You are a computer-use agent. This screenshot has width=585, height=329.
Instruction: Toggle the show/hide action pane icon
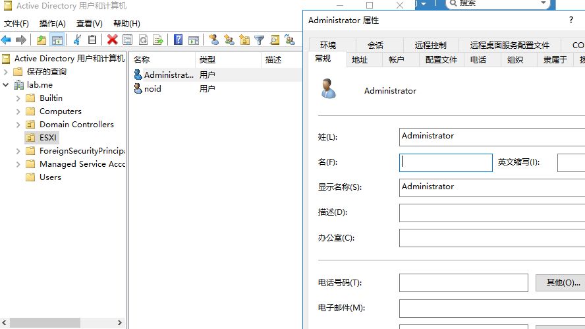click(194, 40)
